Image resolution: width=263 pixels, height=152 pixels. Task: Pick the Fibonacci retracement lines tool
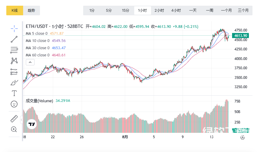[14, 50]
